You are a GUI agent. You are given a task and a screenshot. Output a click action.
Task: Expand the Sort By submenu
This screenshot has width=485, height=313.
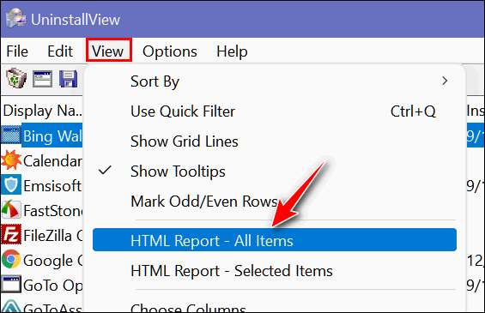(x=275, y=81)
